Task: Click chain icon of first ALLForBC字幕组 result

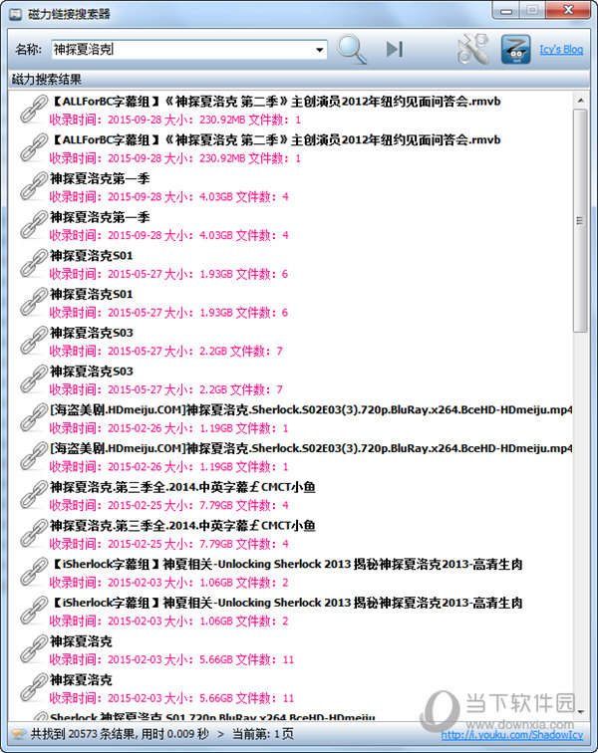Action: tap(34, 109)
